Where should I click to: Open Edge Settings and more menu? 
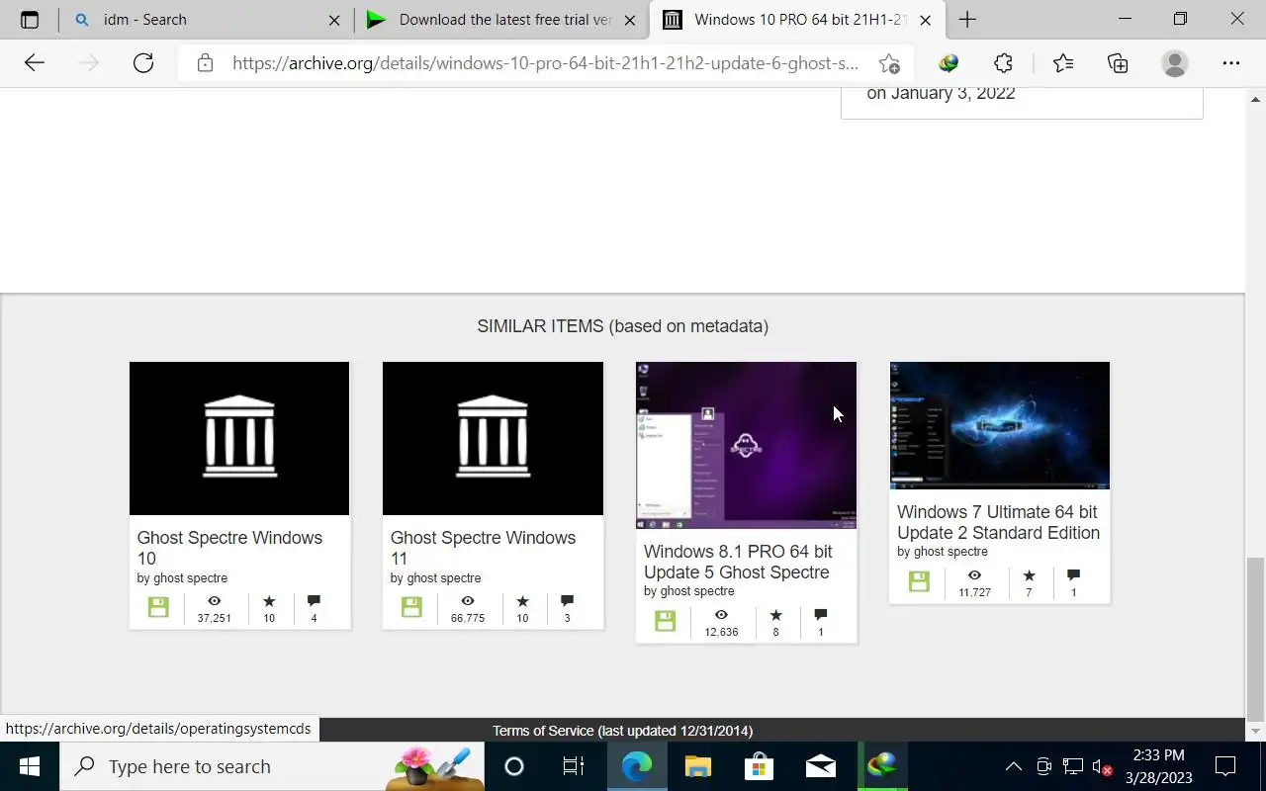[1231, 63]
